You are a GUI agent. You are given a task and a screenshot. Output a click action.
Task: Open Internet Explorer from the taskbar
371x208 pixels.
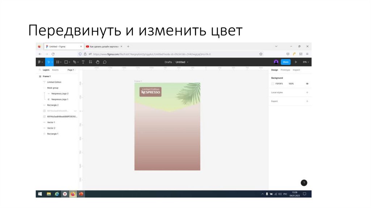tap(57, 194)
